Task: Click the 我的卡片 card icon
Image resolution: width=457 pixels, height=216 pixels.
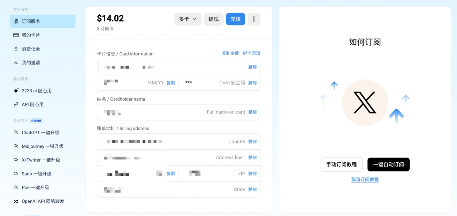Action: point(16,35)
